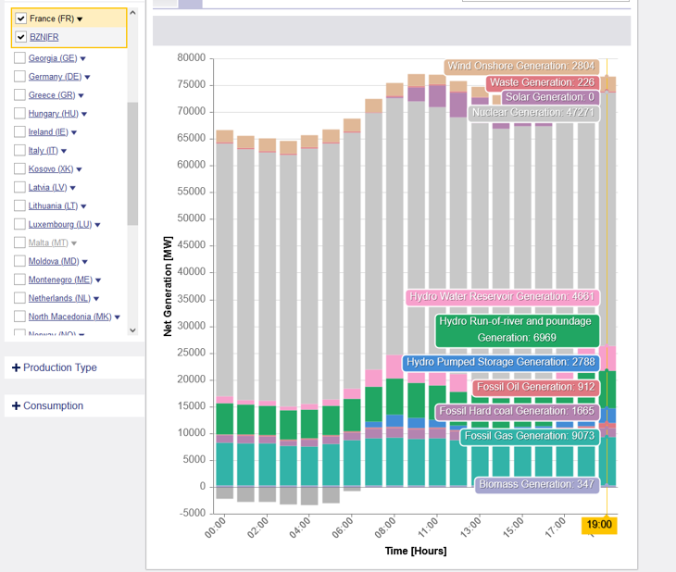Open the Netherlands (NL) country link
Viewport: 676px width, 572px height.
(x=59, y=298)
